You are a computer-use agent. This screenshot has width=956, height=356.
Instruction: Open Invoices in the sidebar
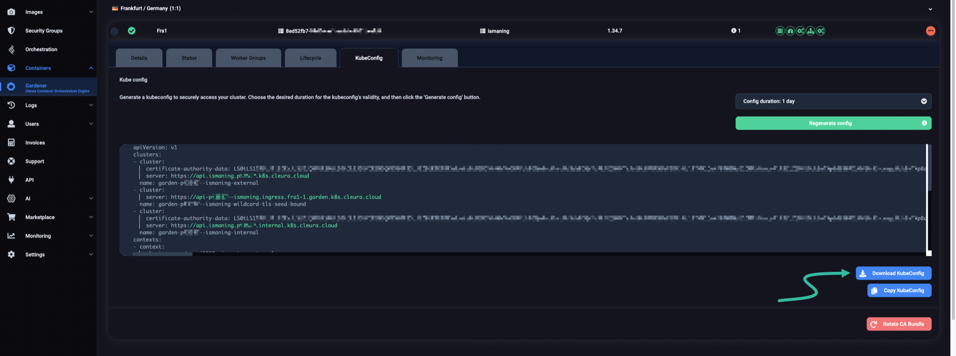35,143
